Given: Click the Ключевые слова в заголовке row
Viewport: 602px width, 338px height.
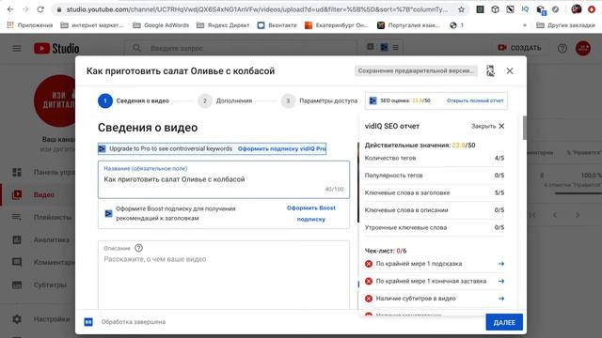Looking at the screenshot, I should click(435, 192).
